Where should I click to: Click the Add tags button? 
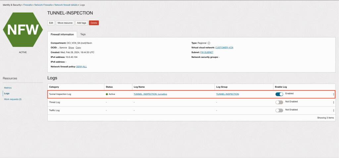pyautogui.click(x=81, y=23)
